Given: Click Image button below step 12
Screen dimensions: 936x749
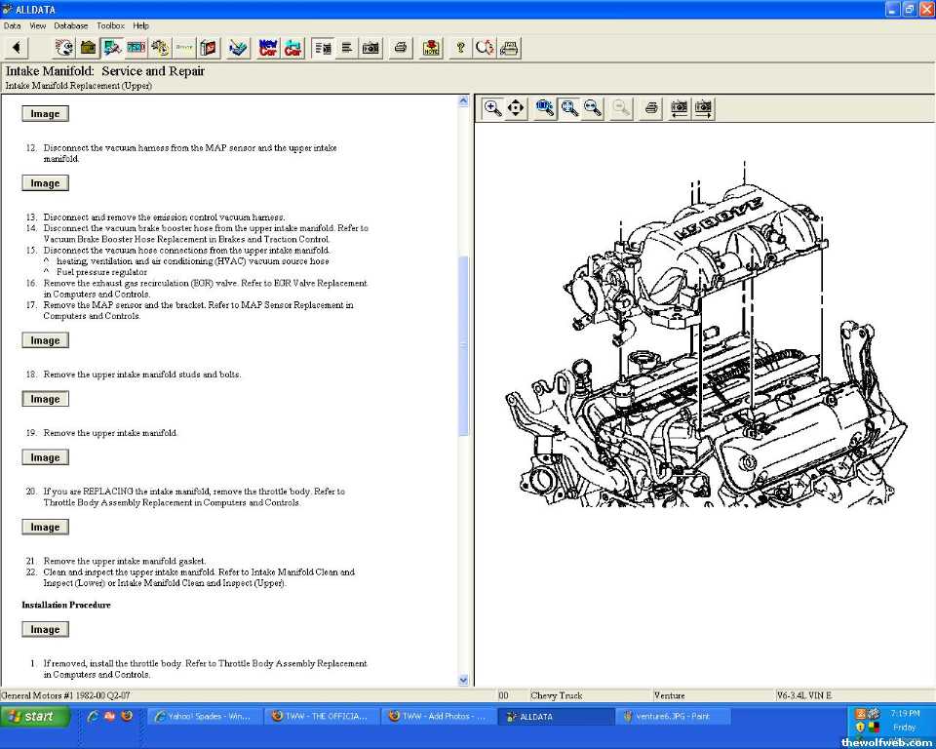Looking at the screenshot, I should coord(45,183).
